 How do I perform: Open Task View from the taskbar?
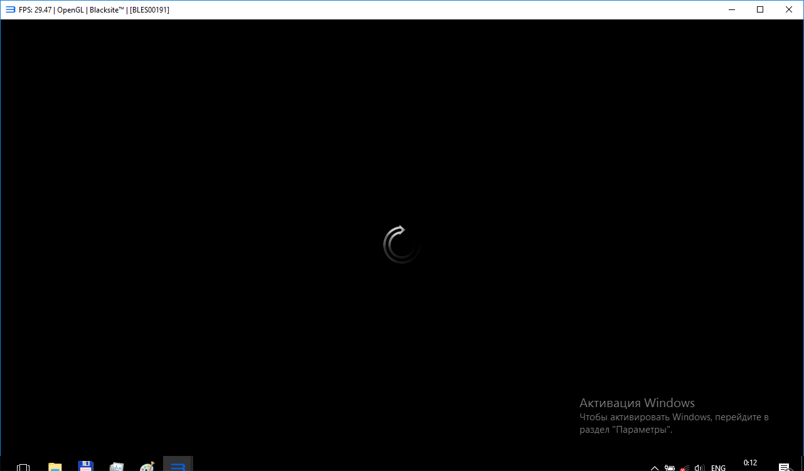[x=23, y=467]
